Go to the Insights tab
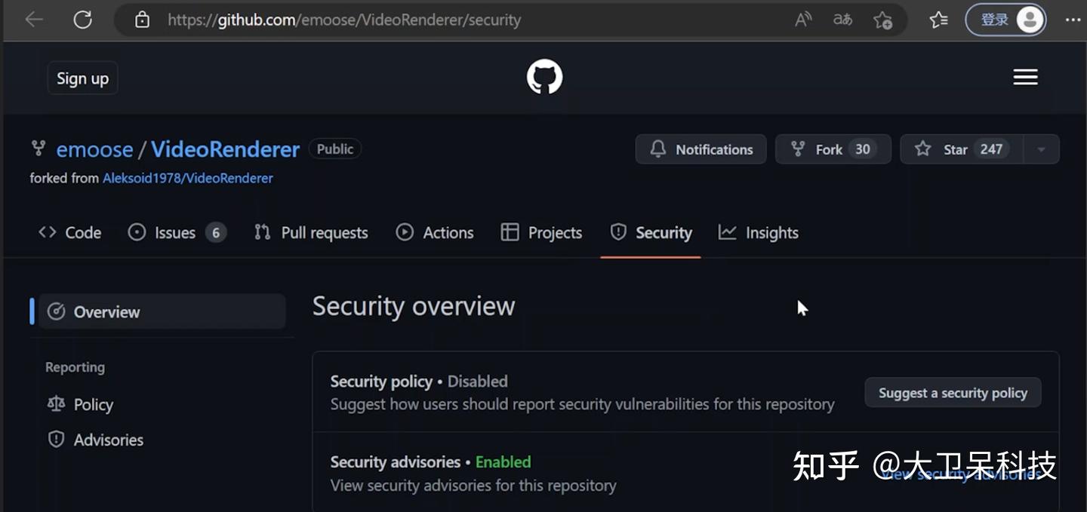 point(759,233)
